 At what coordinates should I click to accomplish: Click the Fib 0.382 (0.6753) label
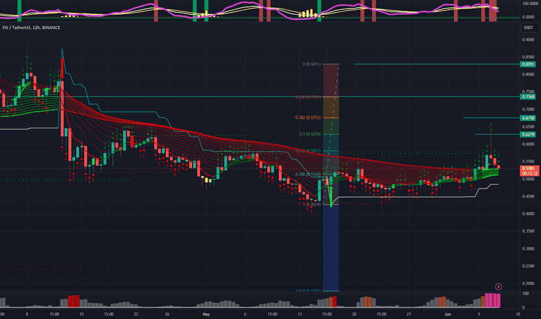[x=308, y=118]
